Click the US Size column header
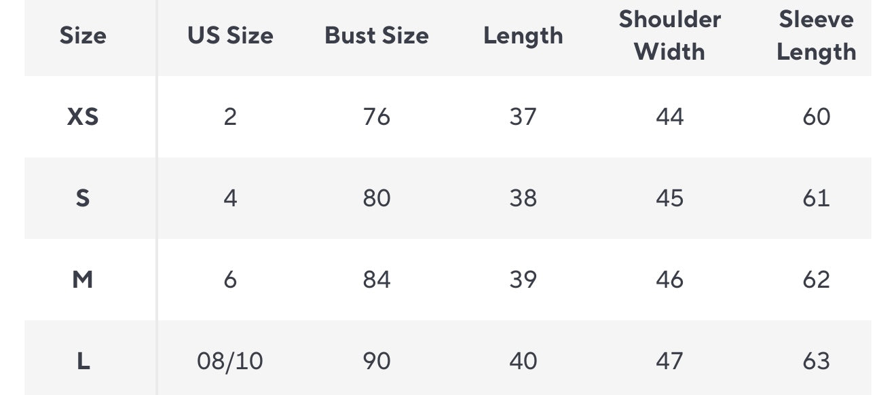896x395 pixels. (230, 35)
